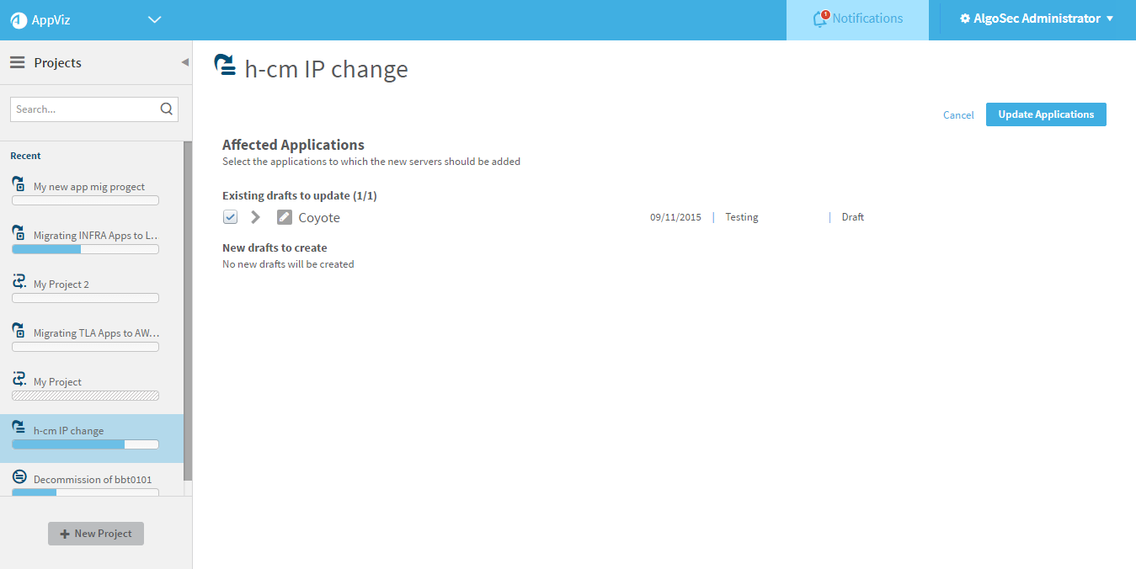Collapse the Projects sidebar with the arrow
1136x569 pixels.
[x=184, y=62]
